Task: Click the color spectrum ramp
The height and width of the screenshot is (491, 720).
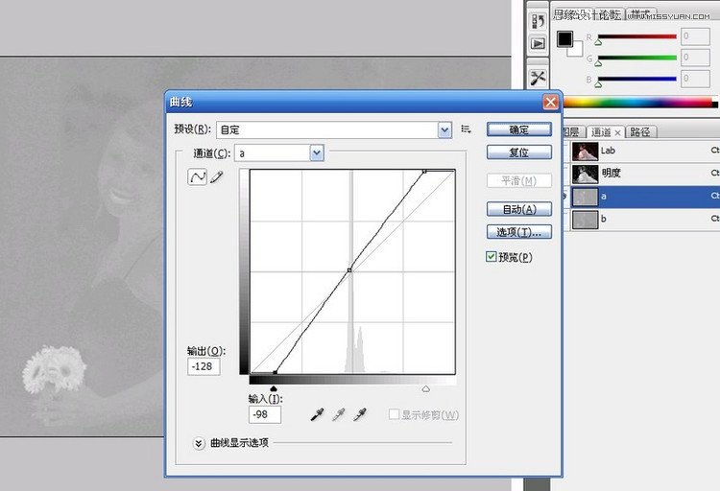Action: tap(640, 103)
